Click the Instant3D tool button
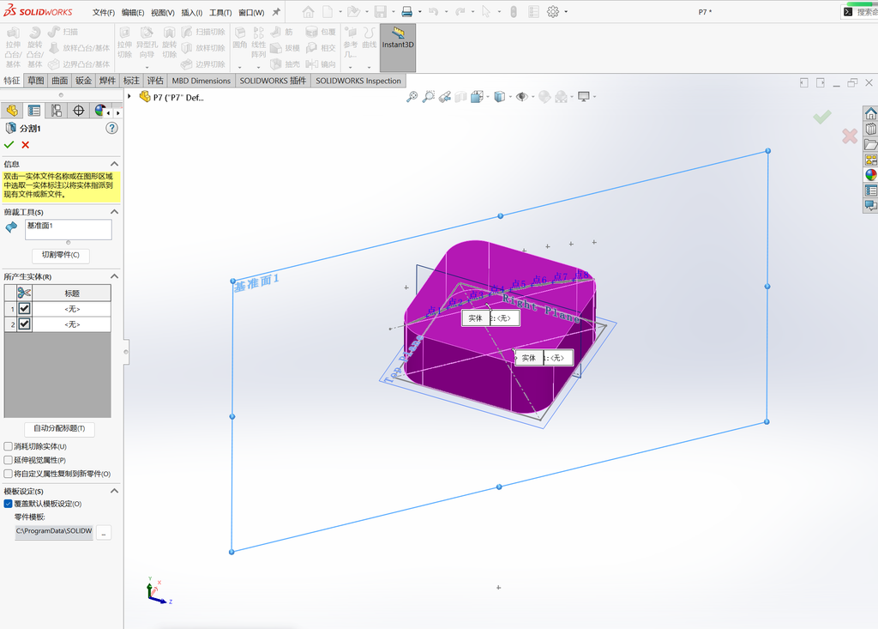878x629 pixels. pyautogui.click(x=398, y=48)
